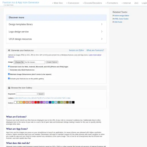Select Generate icons for Web, Android, Microsoft, iOS radio
Image resolution: width=147 pixels, height=147 pixels.
9,66
